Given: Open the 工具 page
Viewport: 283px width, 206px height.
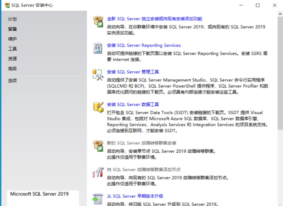Looking at the screenshot, I should pyautogui.click(x=12, y=49).
